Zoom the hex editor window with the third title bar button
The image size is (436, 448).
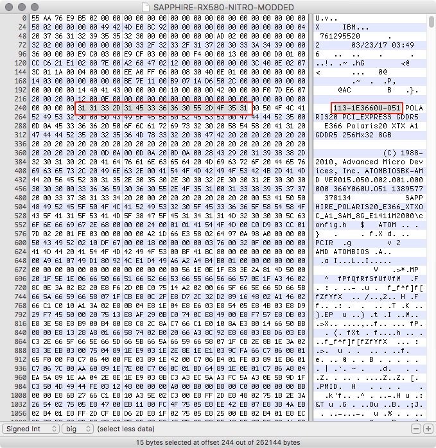click(x=35, y=7)
